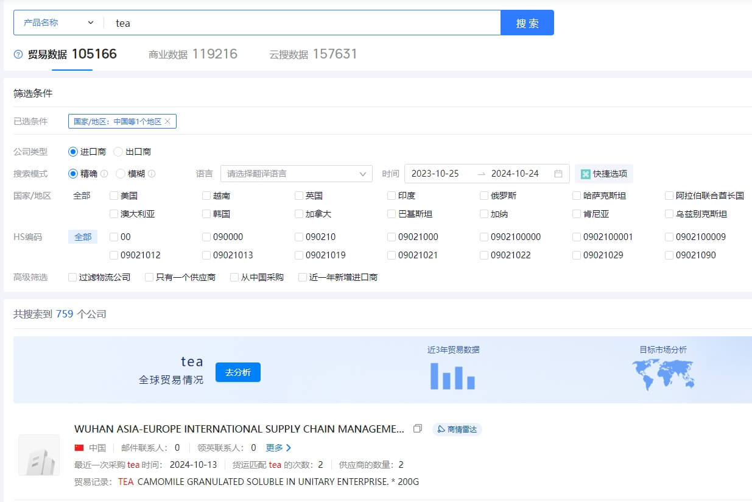Enable the 过滤物流公司 checkbox
Image resolution: width=752 pixels, height=502 pixels.
(73, 277)
